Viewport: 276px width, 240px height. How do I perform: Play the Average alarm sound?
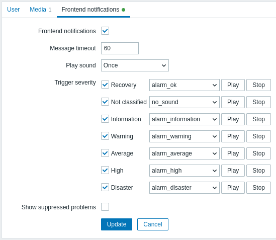click(x=233, y=153)
